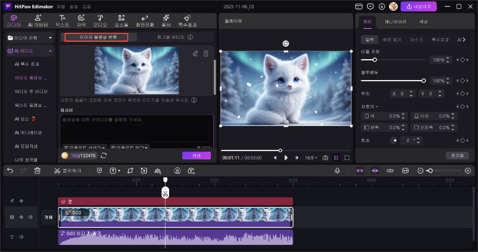Image resolution: width=478 pixels, height=252 pixels.
Task: Add a keyframe for 비율 조정 scale
Action: (462, 60)
